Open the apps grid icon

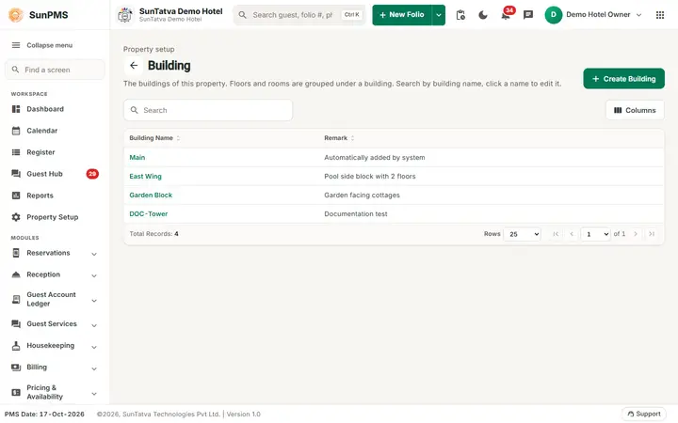click(x=660, y=15)
